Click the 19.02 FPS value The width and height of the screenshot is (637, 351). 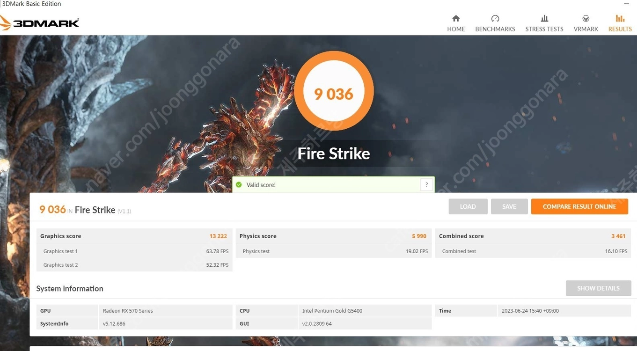tap(417, 251)
